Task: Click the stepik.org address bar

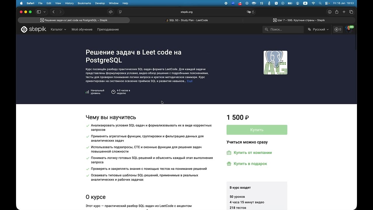Action: [x=186, y=12]
